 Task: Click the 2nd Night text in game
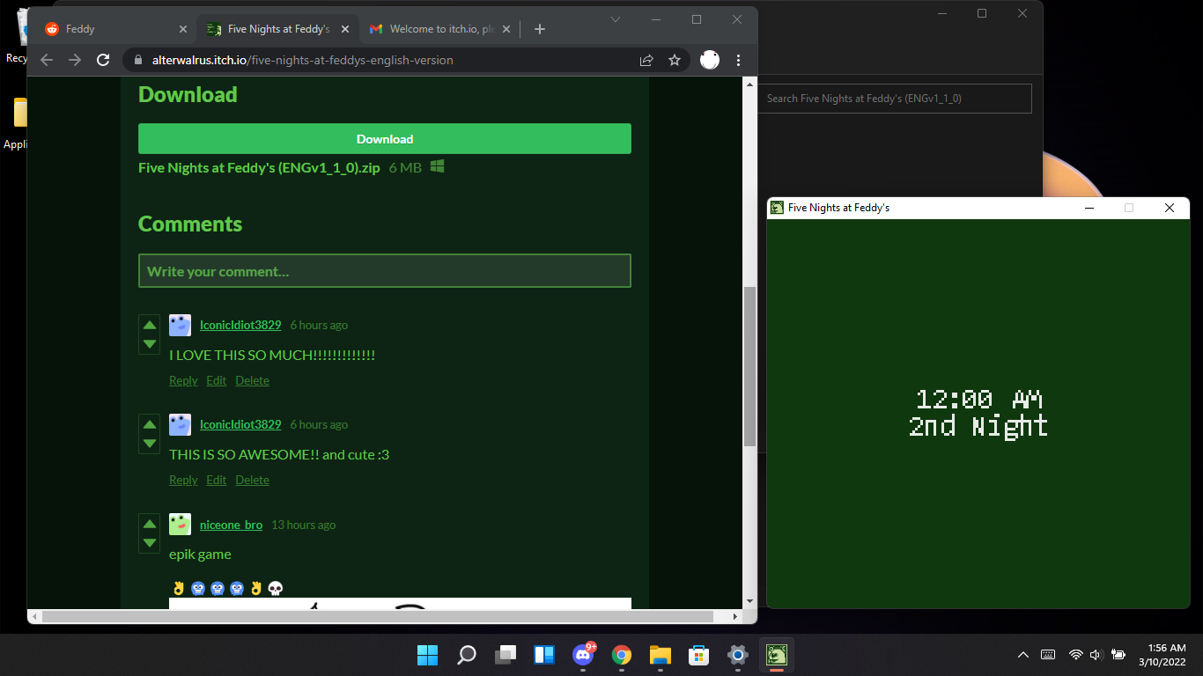click(x=978, y=427)
